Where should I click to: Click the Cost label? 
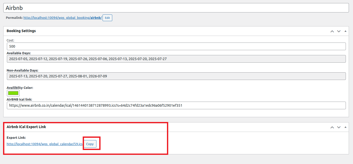point(10,40)
